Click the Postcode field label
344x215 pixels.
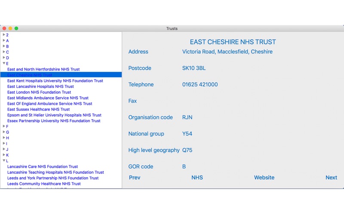pyautogui.click(x=140, y=68)
